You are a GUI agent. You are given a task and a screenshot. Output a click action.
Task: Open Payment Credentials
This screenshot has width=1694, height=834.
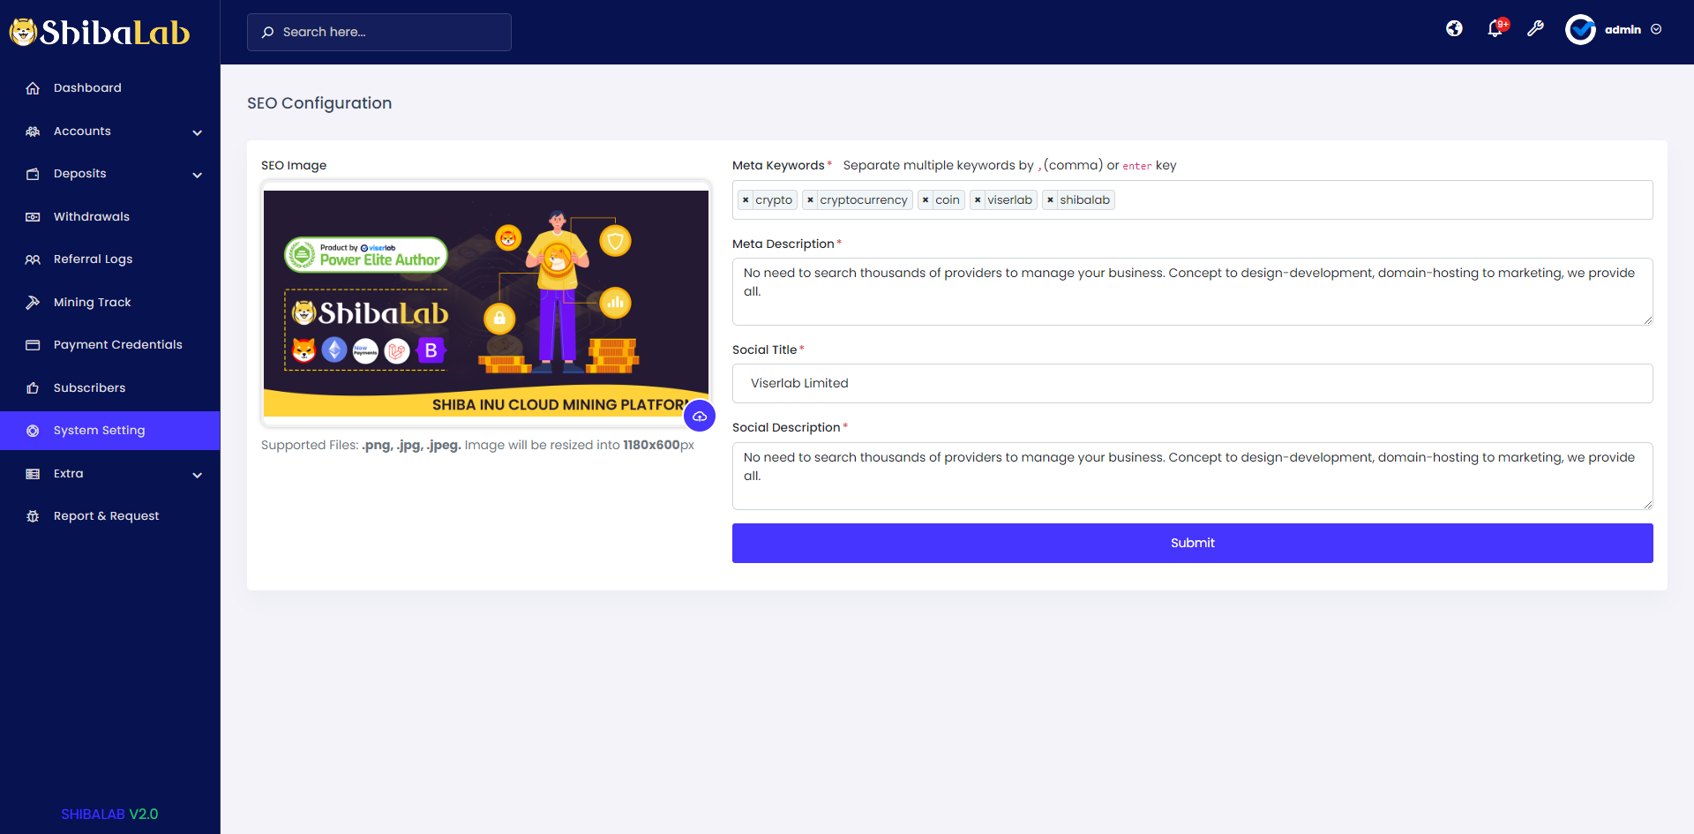pos(109,345)
